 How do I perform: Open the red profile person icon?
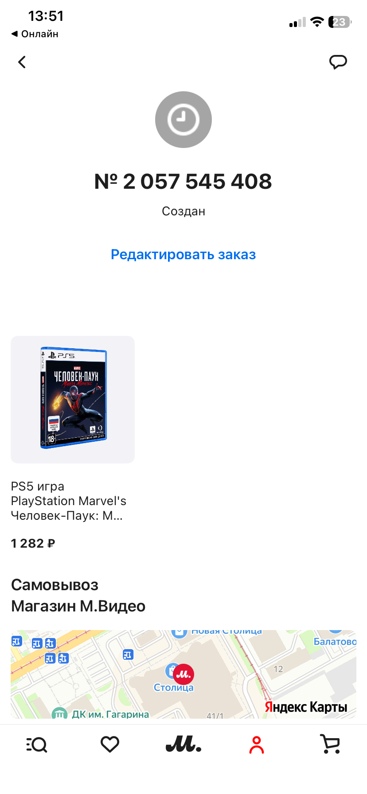(257, 745)
